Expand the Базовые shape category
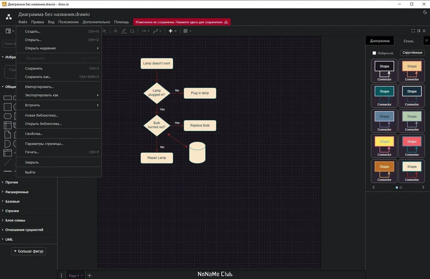Image resolution: width=430 pixels, height=279 pixels. [29, 201]
